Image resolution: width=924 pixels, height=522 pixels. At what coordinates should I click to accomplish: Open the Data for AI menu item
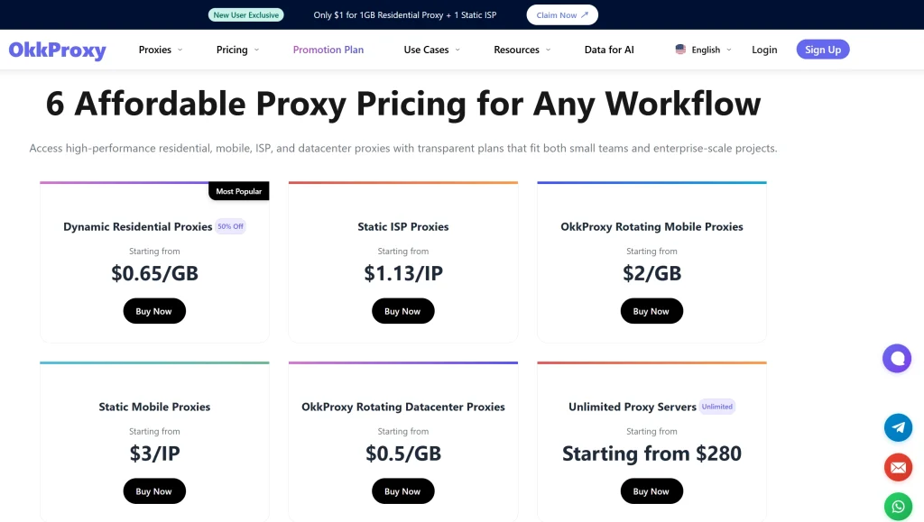coord(609,50)
